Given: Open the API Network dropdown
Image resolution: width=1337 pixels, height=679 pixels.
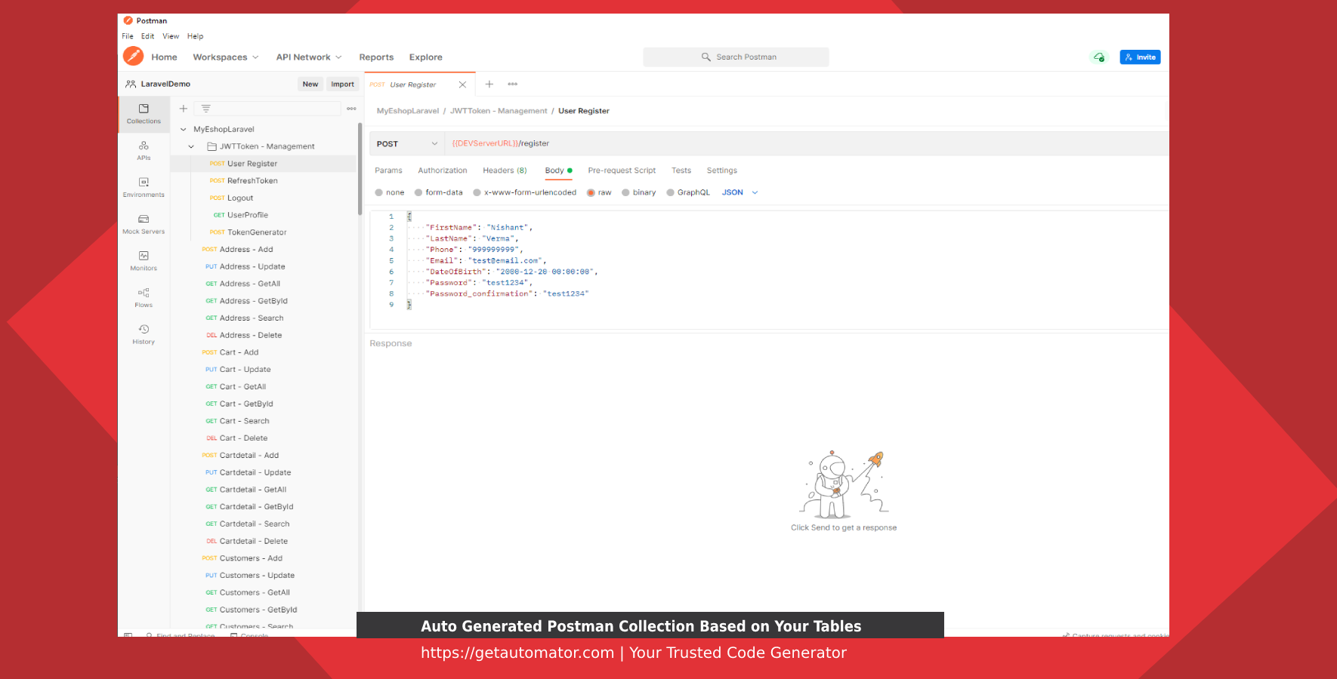Looking at the screenshot, I should [309, 57].
